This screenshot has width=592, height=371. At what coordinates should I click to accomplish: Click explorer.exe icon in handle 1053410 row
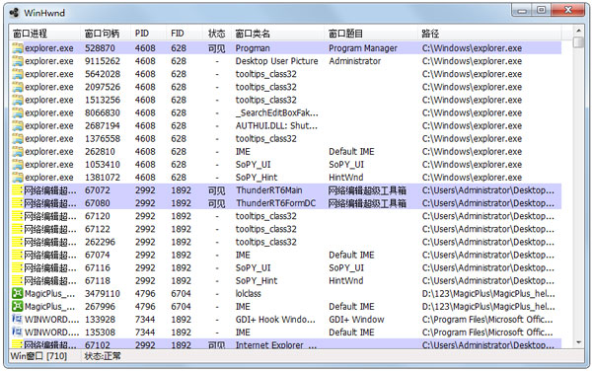coord(18,165)
